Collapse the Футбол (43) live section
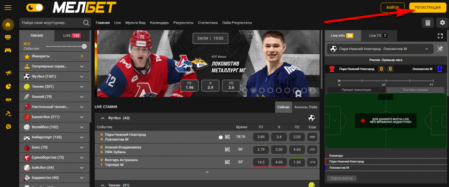This screenshot has height=187, width=449. 102,118
